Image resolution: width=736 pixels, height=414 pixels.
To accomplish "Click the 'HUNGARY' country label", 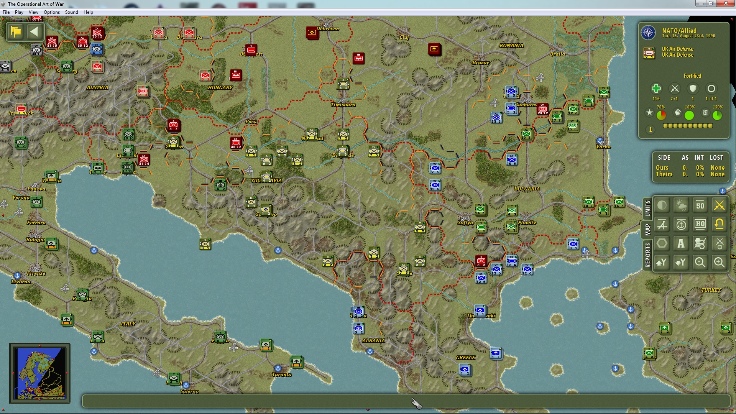I will point(220,88).
